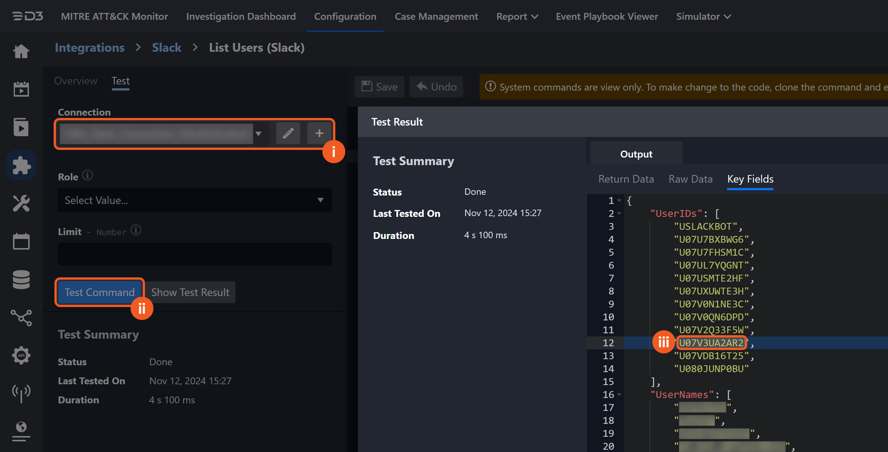Click the home icon in sidebar
Viewport: 888px width, 452px height.
[21, 51]
